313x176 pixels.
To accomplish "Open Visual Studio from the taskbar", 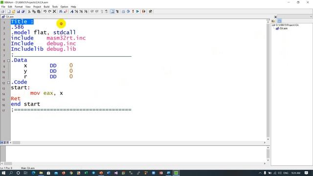I will point(116,173).
